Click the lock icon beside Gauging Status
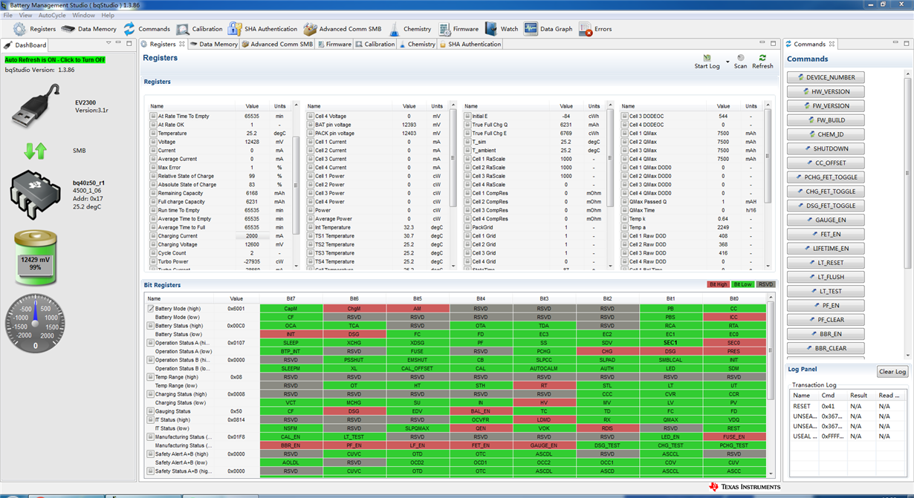Image resolution: width=914 pixels, height=498 pixels. (x=151, y=411)
